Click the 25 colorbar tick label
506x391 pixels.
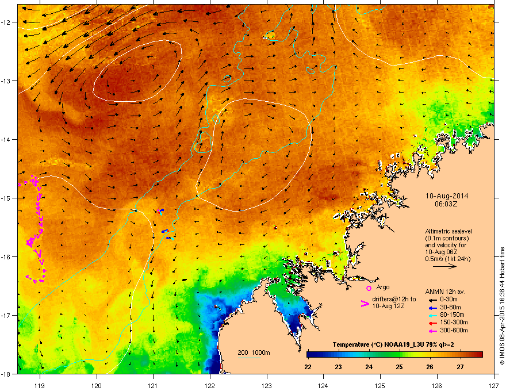click(399, 367)
